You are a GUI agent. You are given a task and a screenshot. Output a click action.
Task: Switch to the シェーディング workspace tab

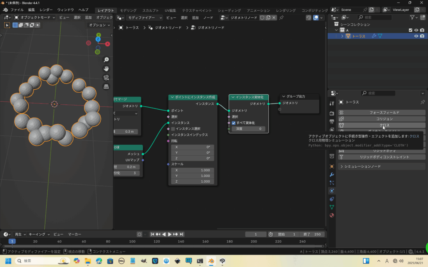click(x=229, y=10)
